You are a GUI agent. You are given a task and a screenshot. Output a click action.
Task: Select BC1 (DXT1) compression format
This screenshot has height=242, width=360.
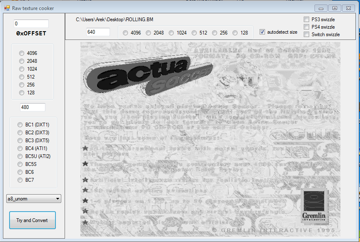[20, 125]
